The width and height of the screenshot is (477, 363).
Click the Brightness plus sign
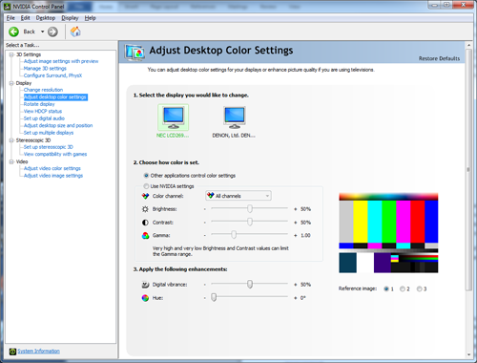pyautogui.click(x=296, y=209)
